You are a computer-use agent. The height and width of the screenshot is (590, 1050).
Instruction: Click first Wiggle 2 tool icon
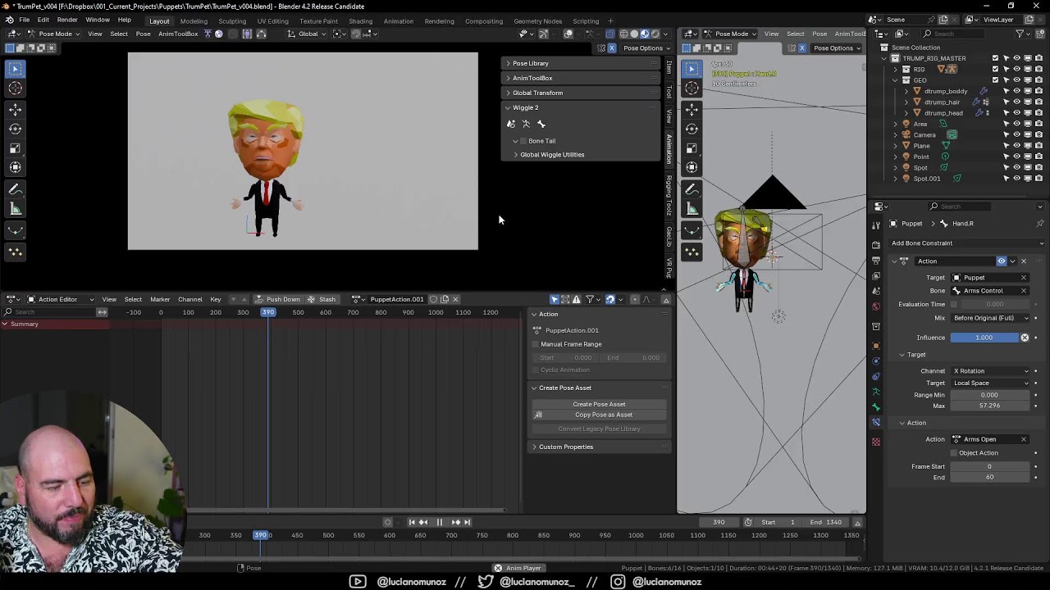pos(511,124)
